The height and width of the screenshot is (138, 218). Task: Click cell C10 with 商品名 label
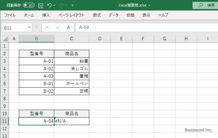pyautogui.click(x=72, y=114)
